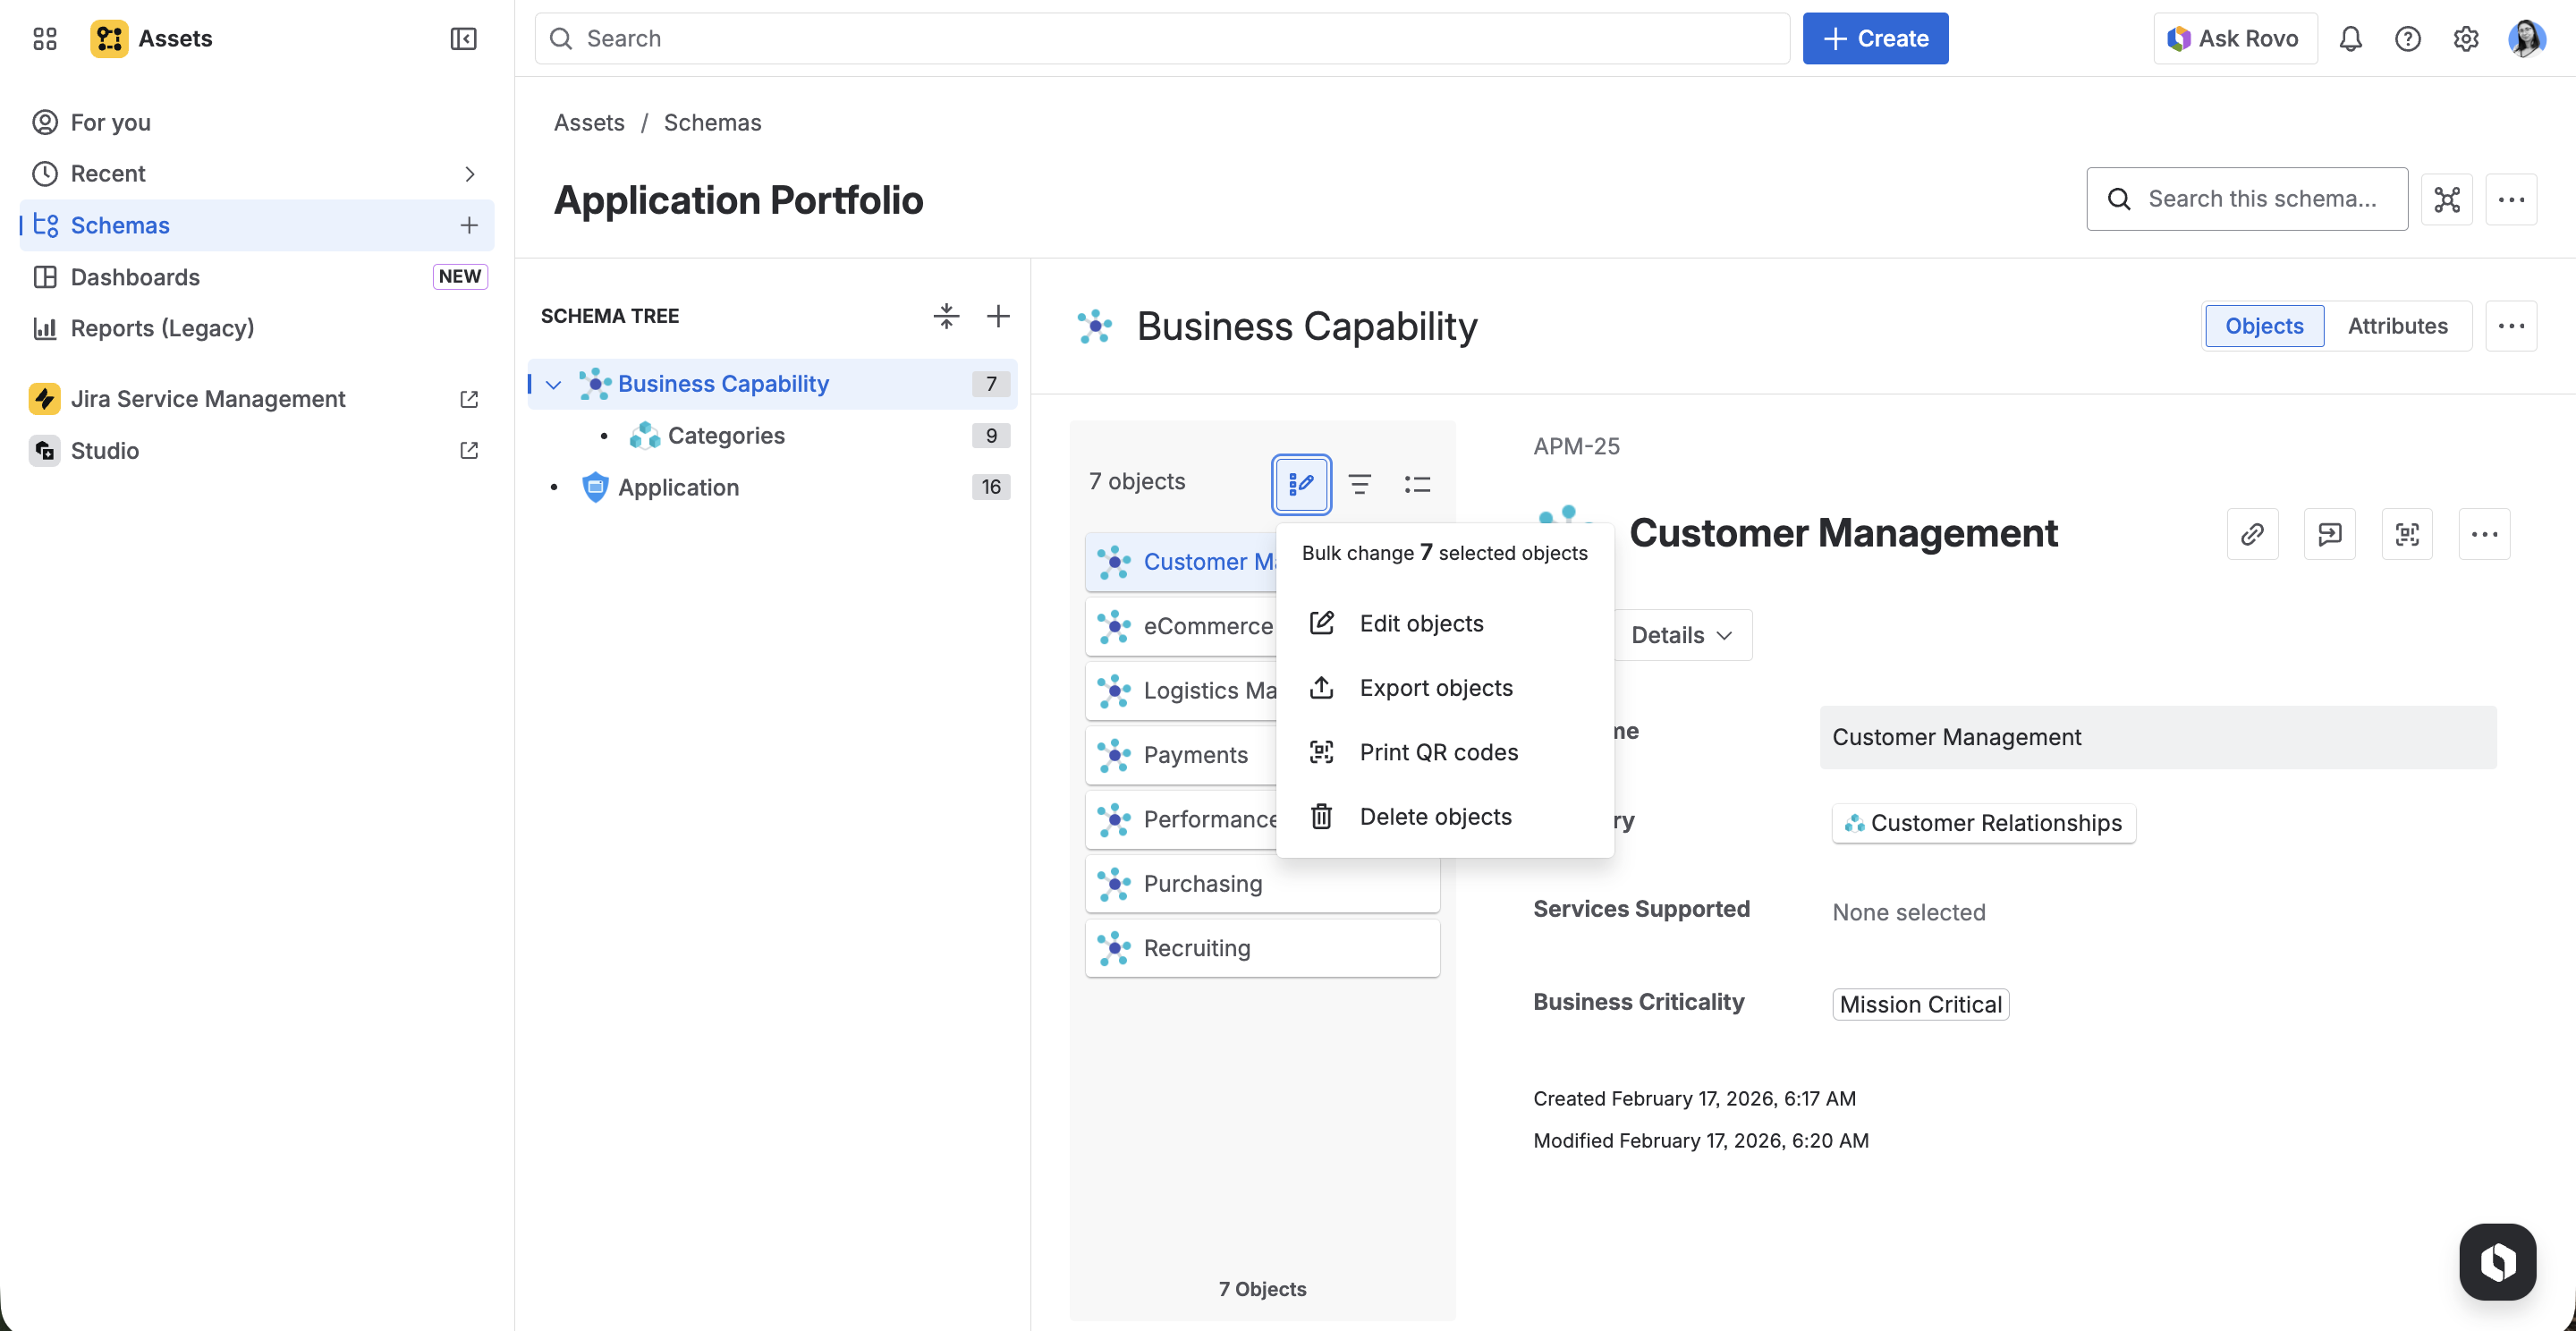Open the schema graph view icon
This screenshot has height=1331, width=2576.
2446,199
